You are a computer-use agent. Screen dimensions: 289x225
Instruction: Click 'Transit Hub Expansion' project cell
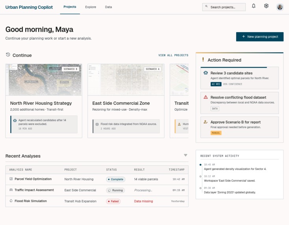tap(80, 201)
